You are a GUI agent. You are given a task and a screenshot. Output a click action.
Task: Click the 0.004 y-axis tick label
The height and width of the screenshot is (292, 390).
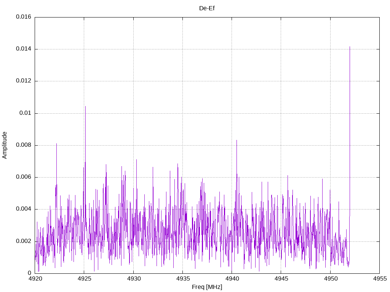point(24,209)
